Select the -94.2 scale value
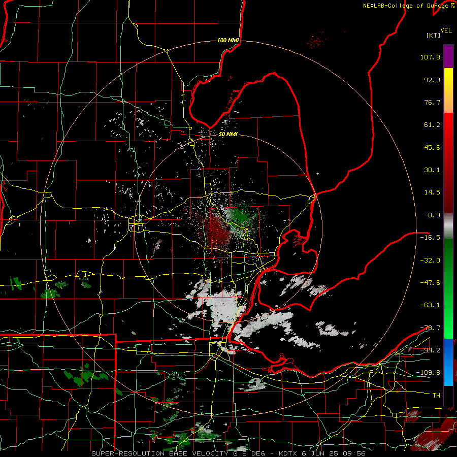Viewport: 457px width, 457px height. 430,350
